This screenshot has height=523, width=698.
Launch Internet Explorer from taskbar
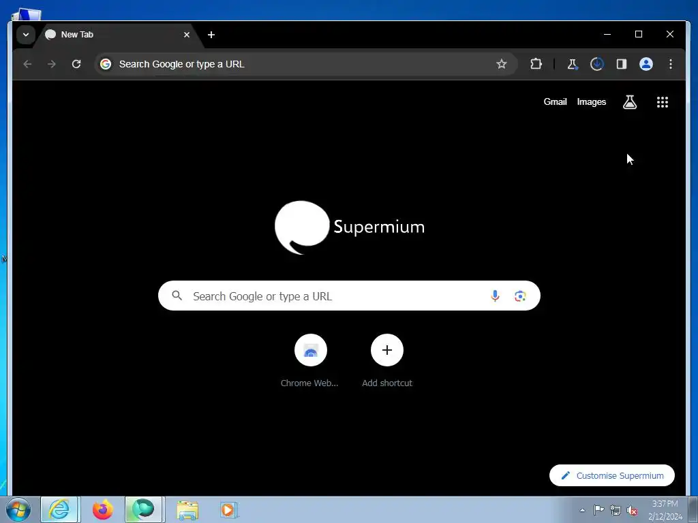(60, 509)
